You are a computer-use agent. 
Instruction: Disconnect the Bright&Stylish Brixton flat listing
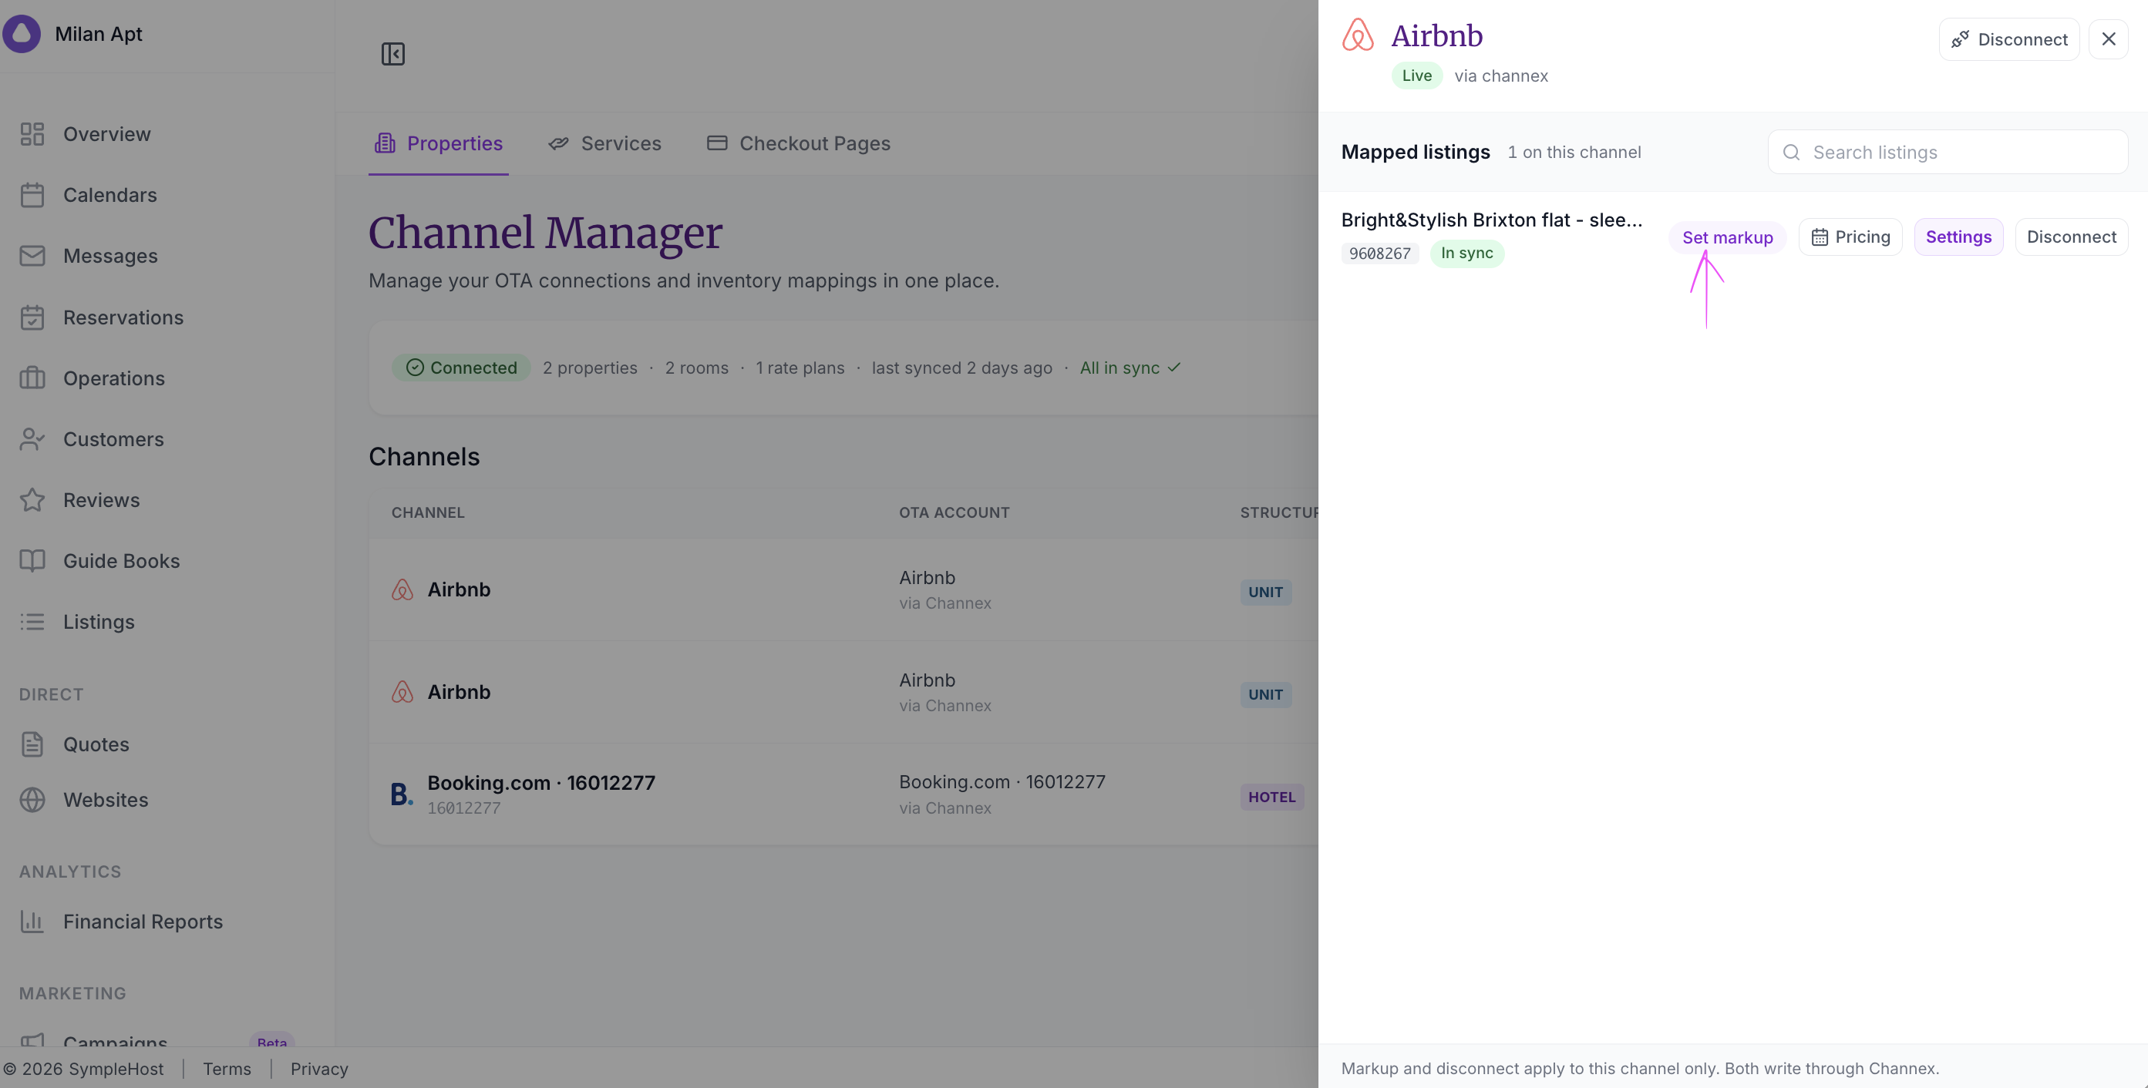[x=2071, y=237]
